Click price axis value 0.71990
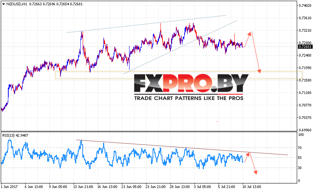This screenshot has width=313, height=191. pos(305,68)
